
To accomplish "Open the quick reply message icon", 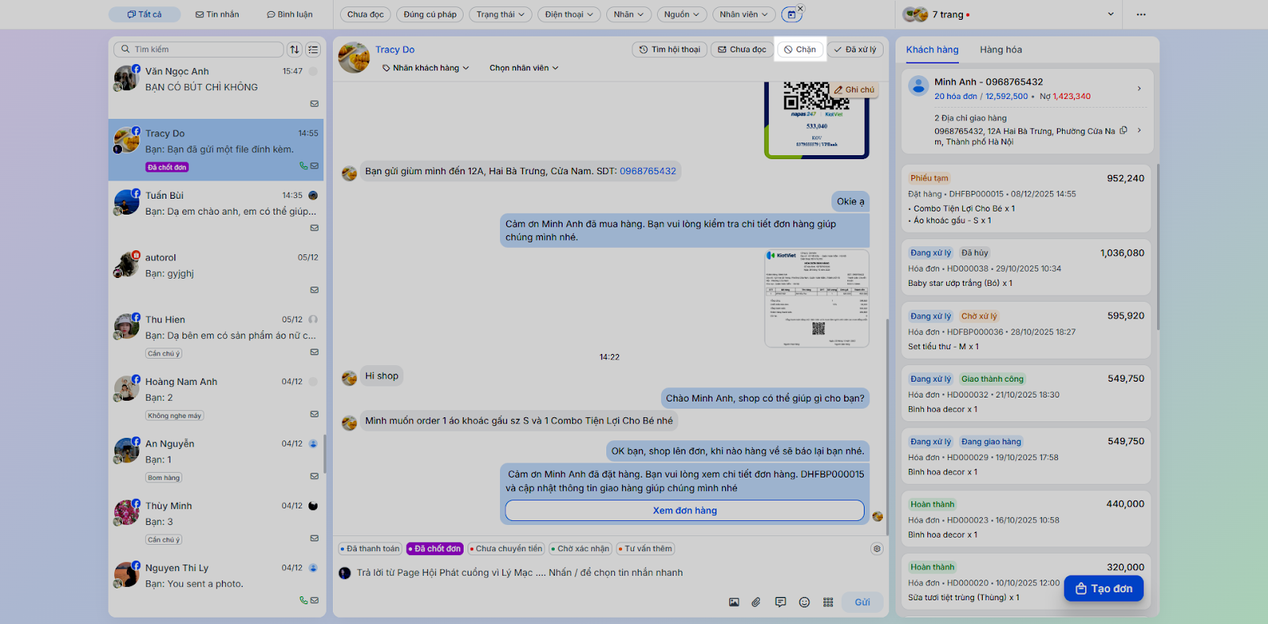I will coord(781,603).
